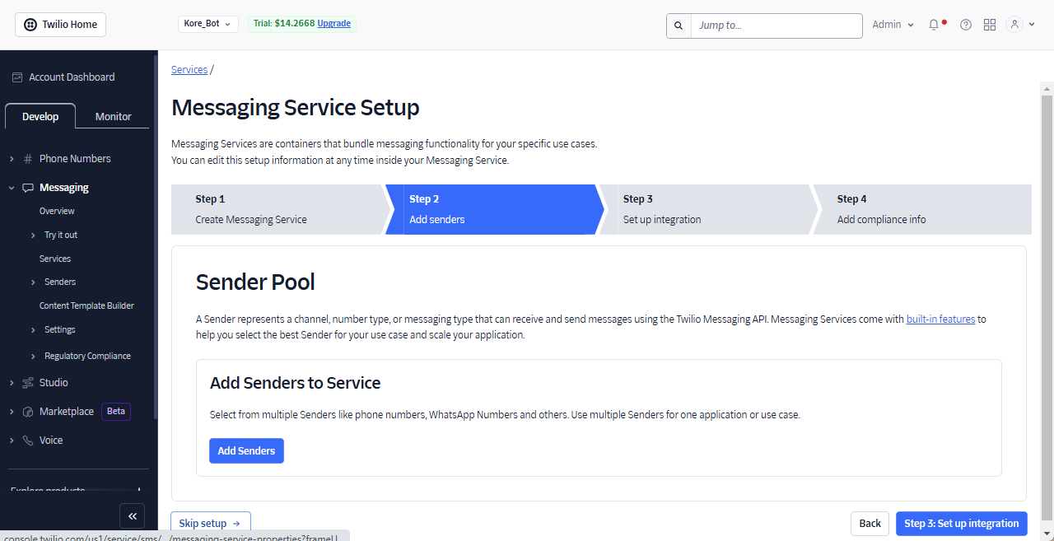Open the products grid icon

click(x=990, y=25)
